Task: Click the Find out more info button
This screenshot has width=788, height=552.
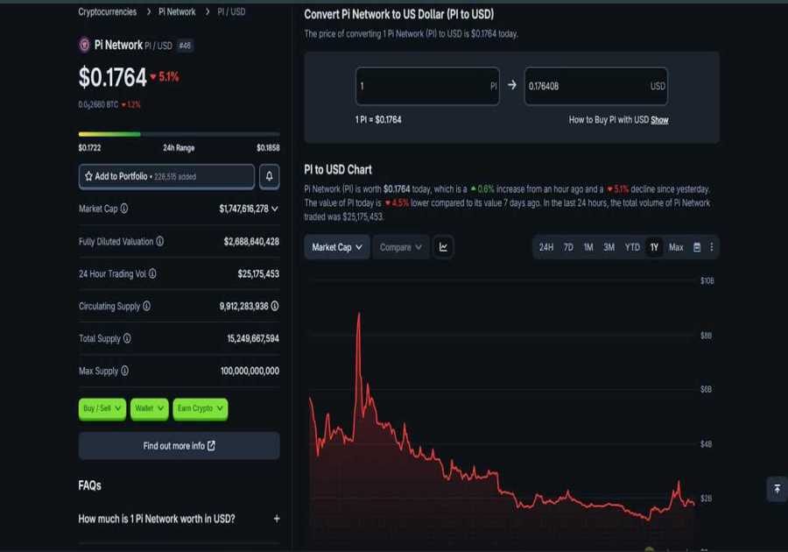Action: (179, 445)
